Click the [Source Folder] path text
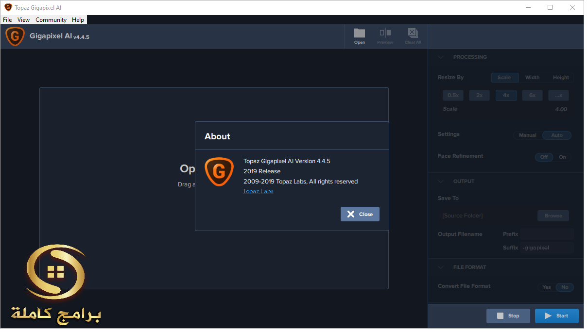Screen dimensions: 588x332 (463, 216)
